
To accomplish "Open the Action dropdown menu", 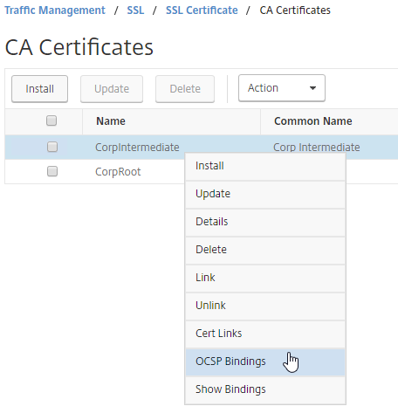I will click(282, 88).
